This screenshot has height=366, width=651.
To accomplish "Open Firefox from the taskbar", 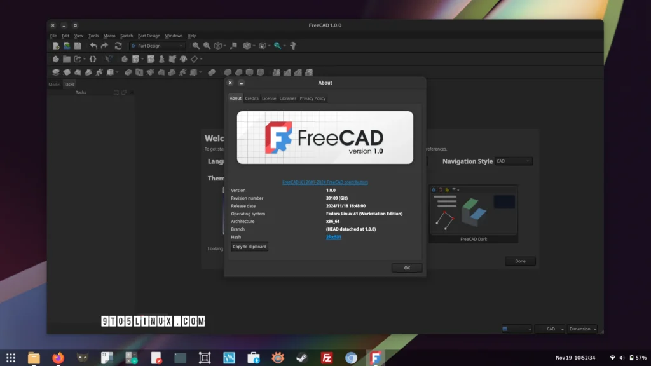I will coord(58,358).
